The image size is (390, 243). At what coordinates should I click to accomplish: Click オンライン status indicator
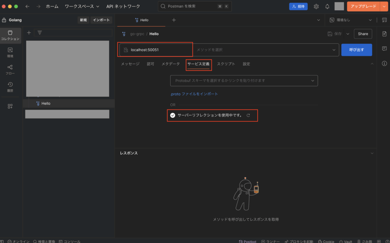18,241
